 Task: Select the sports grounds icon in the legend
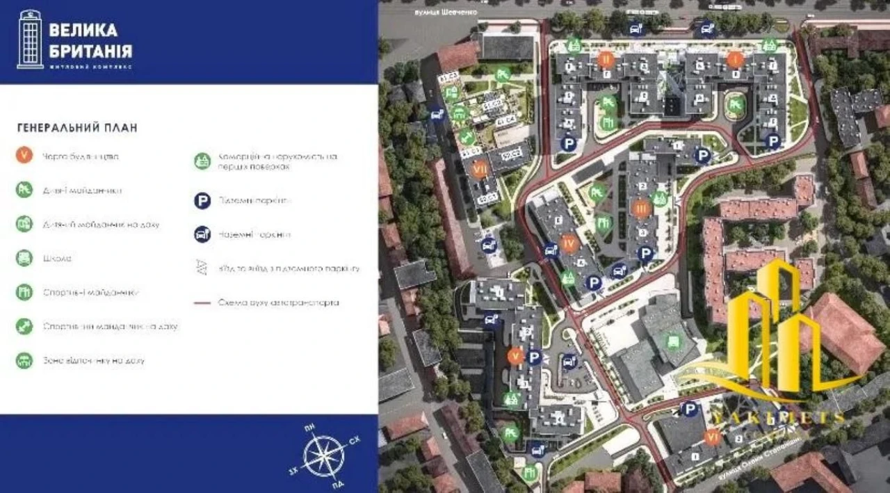click(x=24, y=292)
